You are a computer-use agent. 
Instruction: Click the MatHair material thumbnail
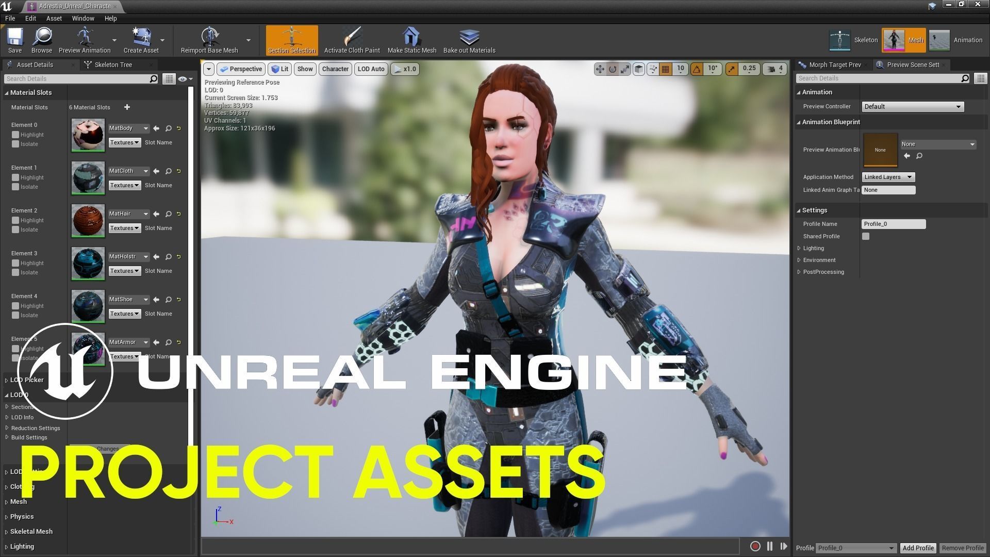coord(88,221)
